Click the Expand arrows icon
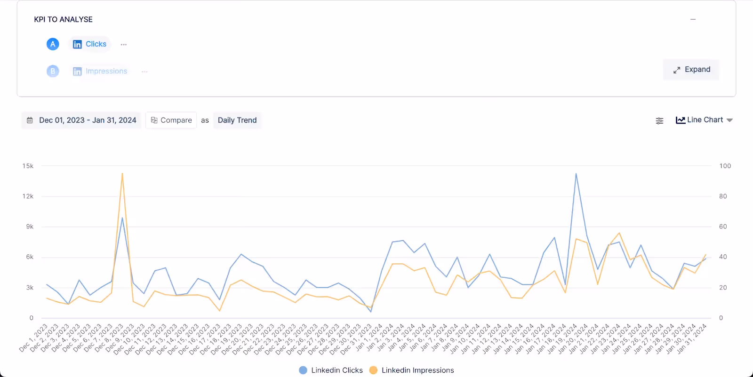The width and height of the screenshot is (753, 377). [x=676, y=69]
